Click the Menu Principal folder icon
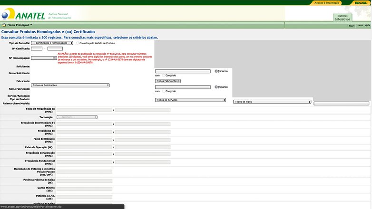This screenshot has height=209, width=372. tap(4, 25)
